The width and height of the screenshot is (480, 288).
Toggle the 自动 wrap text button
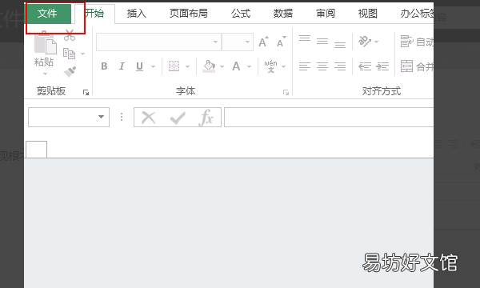coord(417,42)
